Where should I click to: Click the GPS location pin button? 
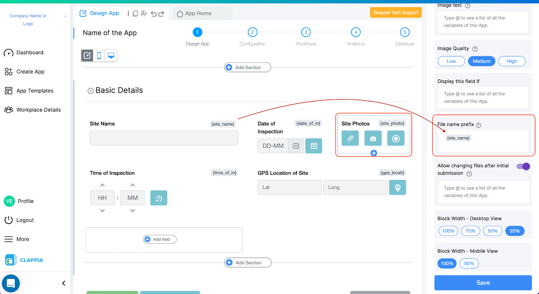398,187
